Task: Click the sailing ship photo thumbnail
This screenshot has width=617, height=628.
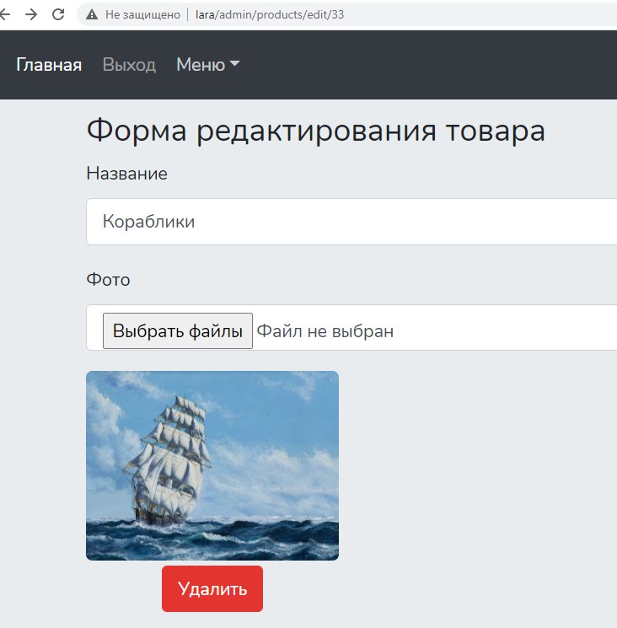Action: pyautogui.click(x=212, y=465)
